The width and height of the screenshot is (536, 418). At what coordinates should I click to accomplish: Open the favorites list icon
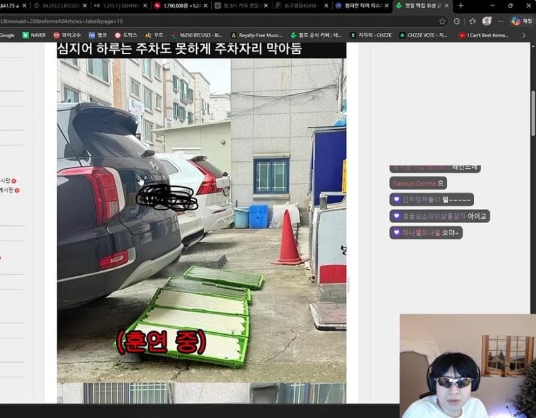(x=472, y=21)
